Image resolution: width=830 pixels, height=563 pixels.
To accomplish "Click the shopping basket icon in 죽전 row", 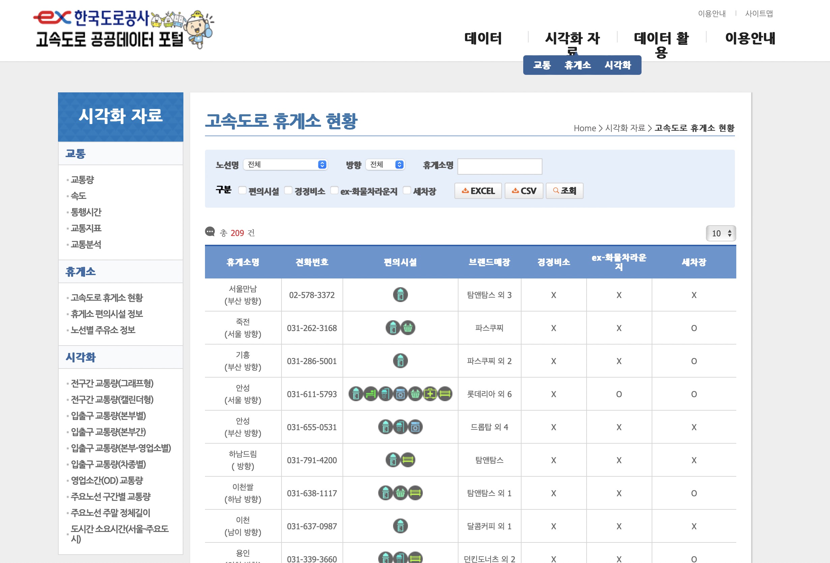I will click(408, 328).
